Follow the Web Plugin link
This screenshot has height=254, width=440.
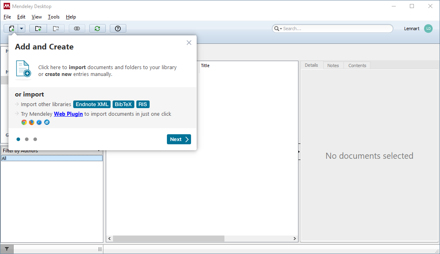68,114
